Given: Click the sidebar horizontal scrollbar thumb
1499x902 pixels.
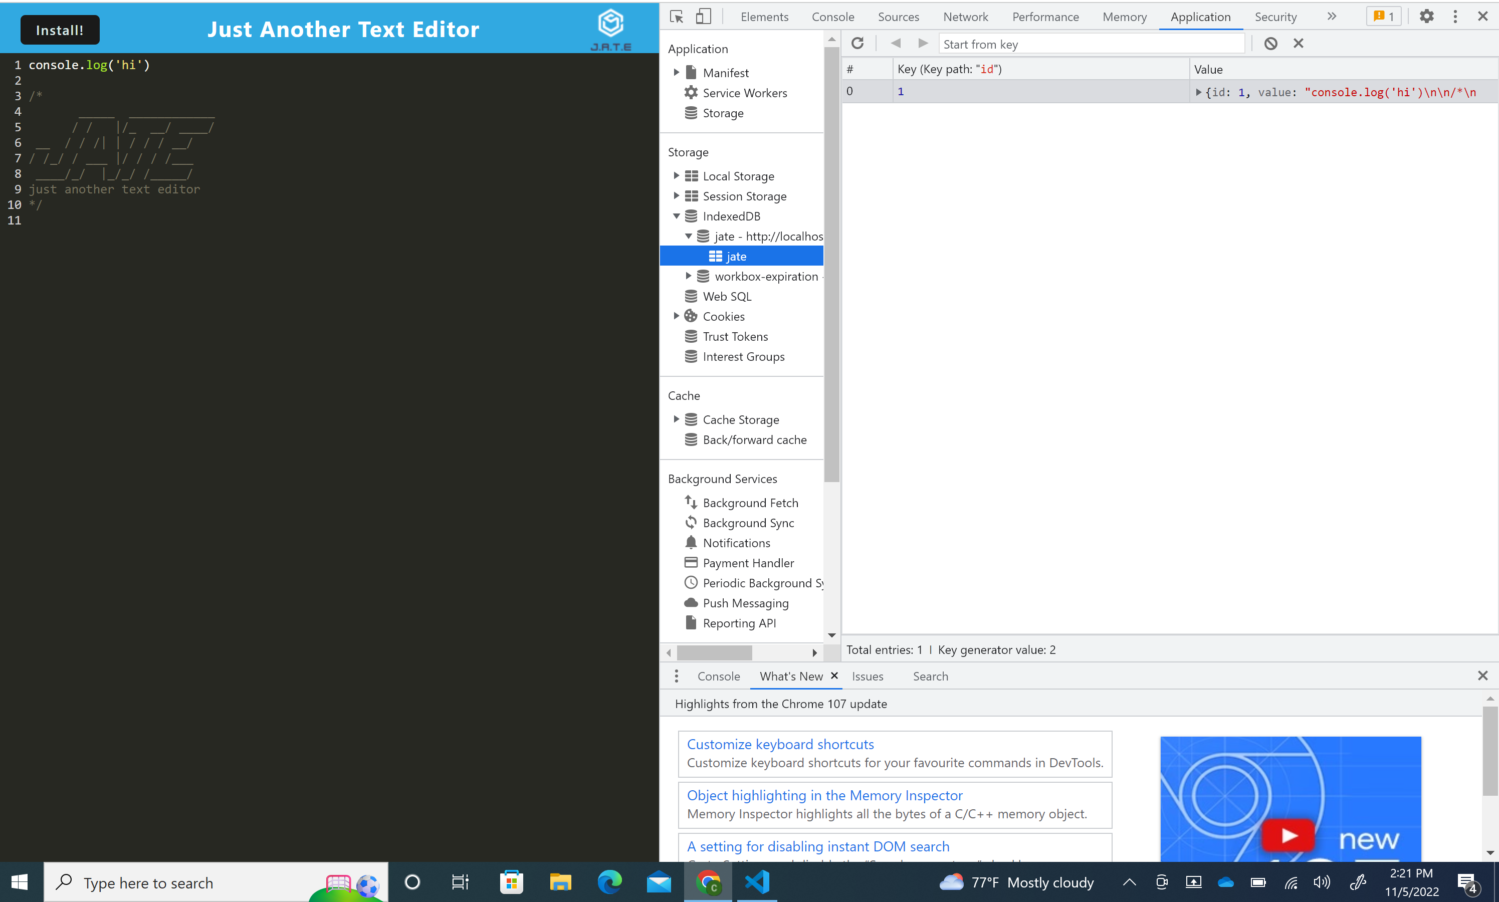Looking at the screenshot, I should pos(714,652).
